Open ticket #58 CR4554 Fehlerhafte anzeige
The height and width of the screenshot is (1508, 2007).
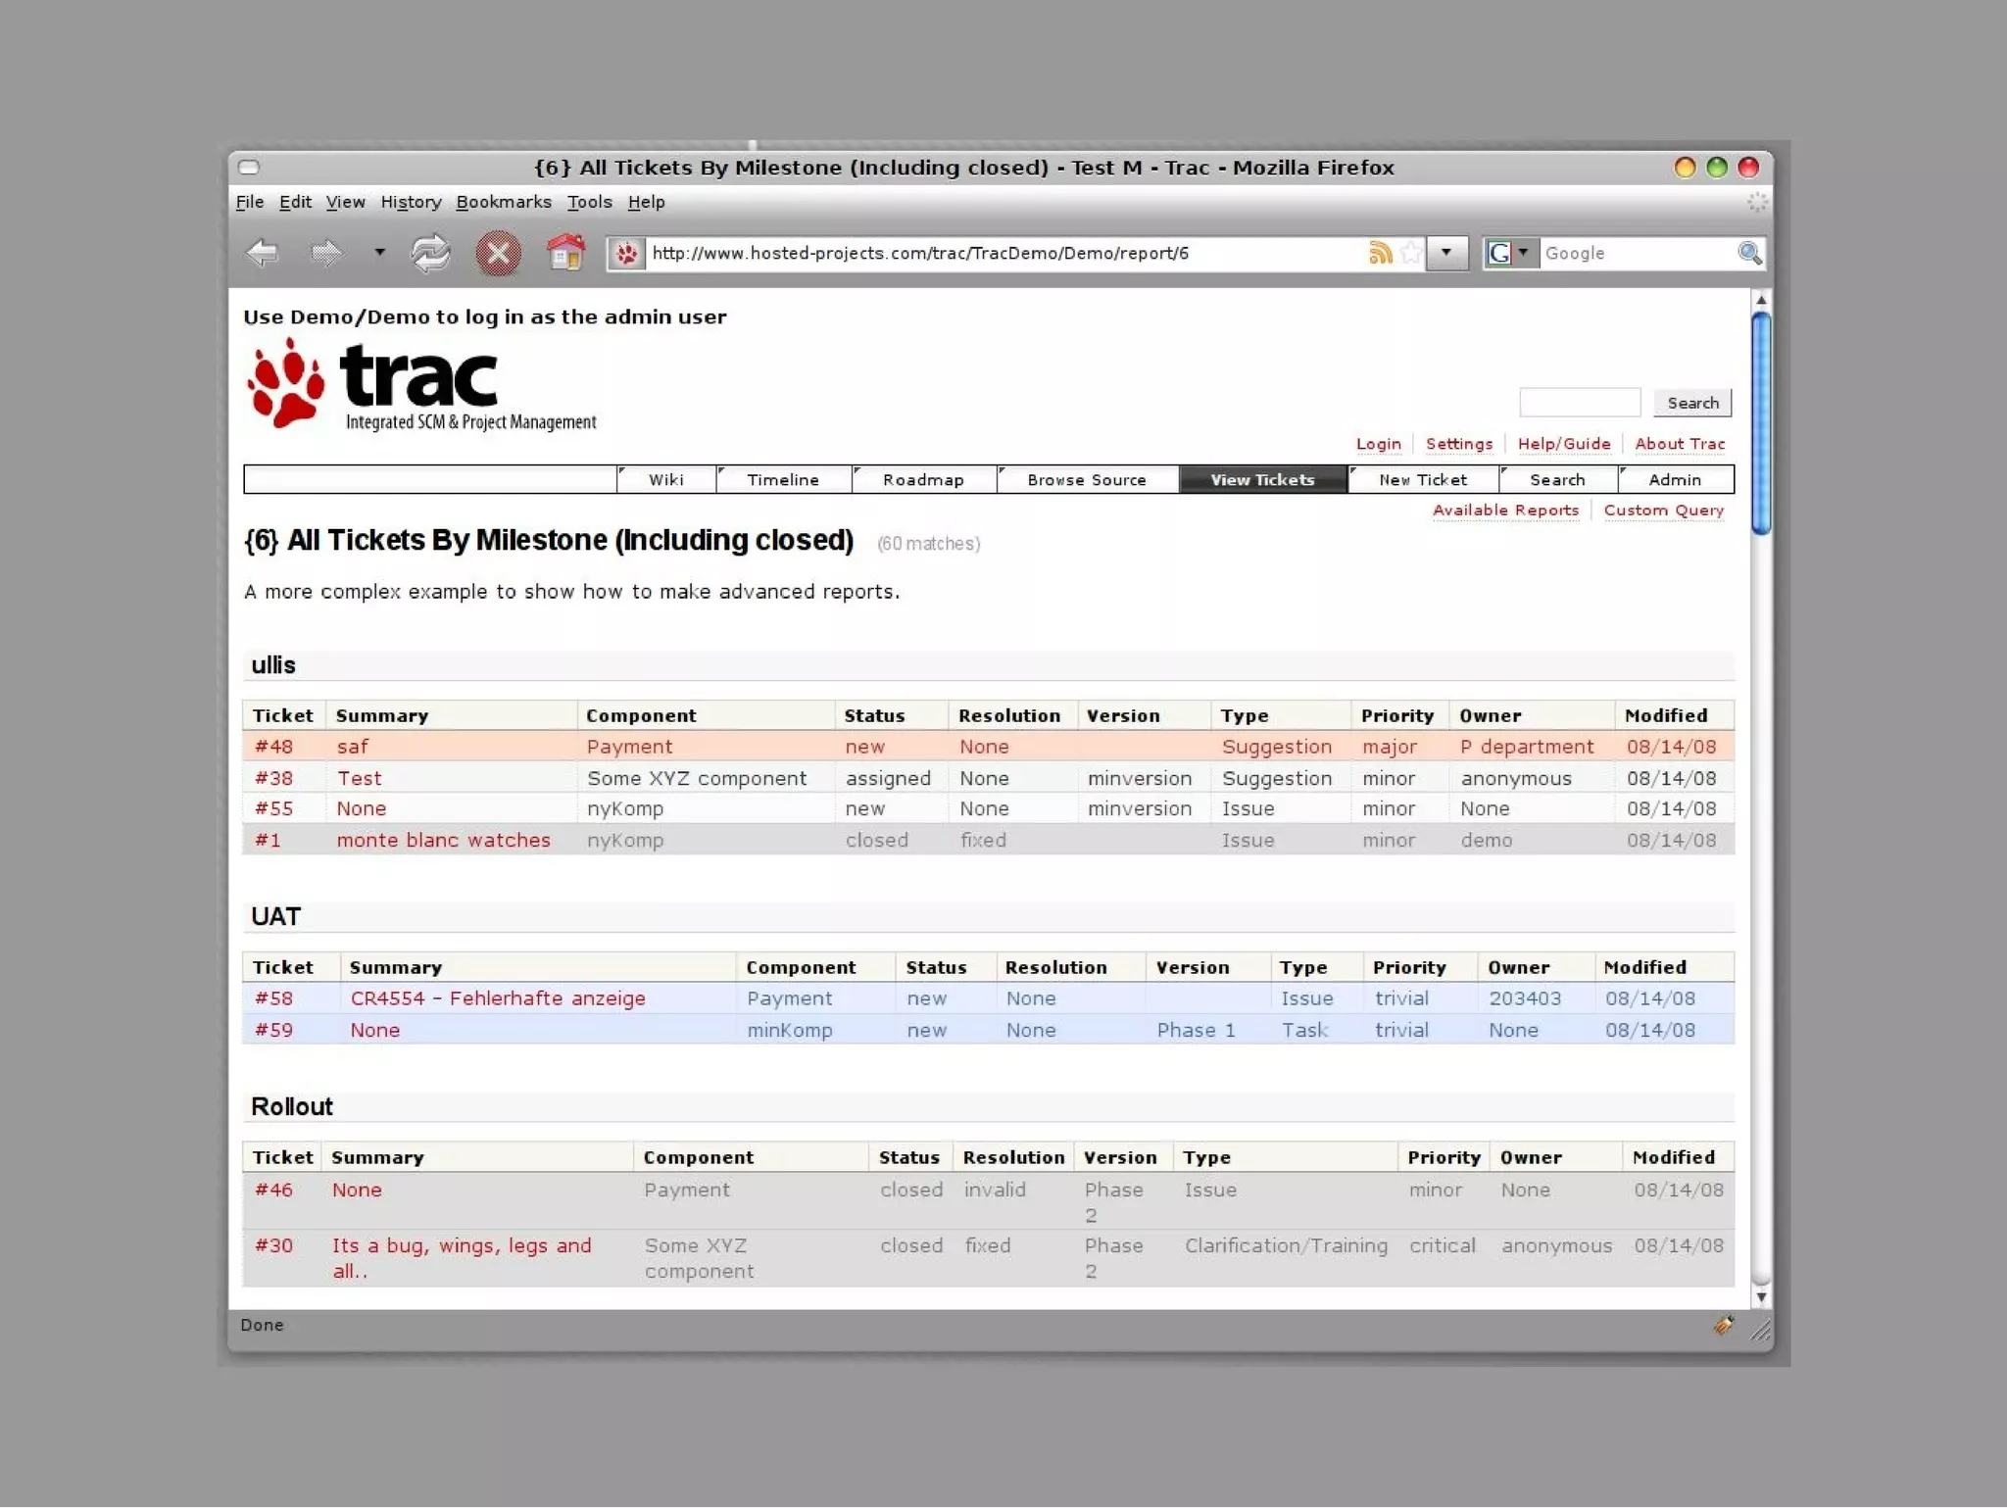click(498, 998)
